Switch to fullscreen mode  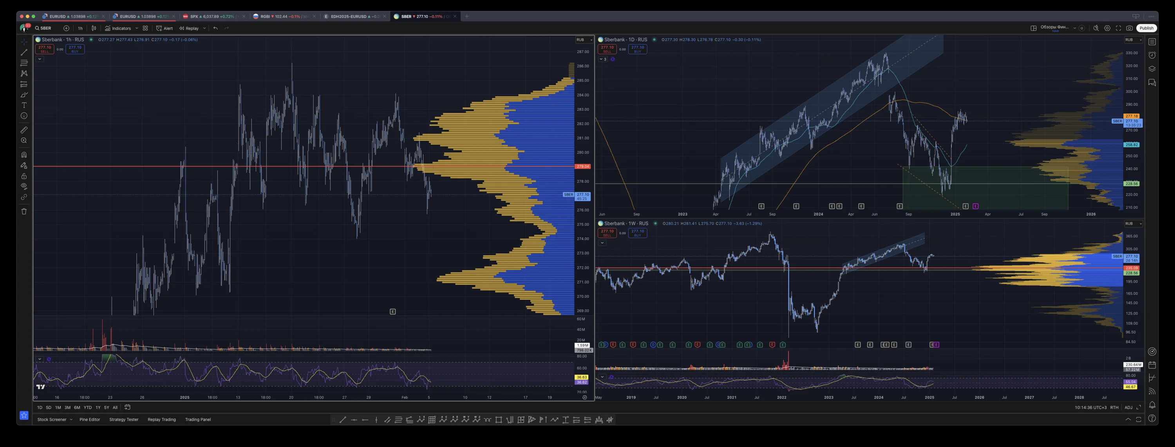point(1119,28)
